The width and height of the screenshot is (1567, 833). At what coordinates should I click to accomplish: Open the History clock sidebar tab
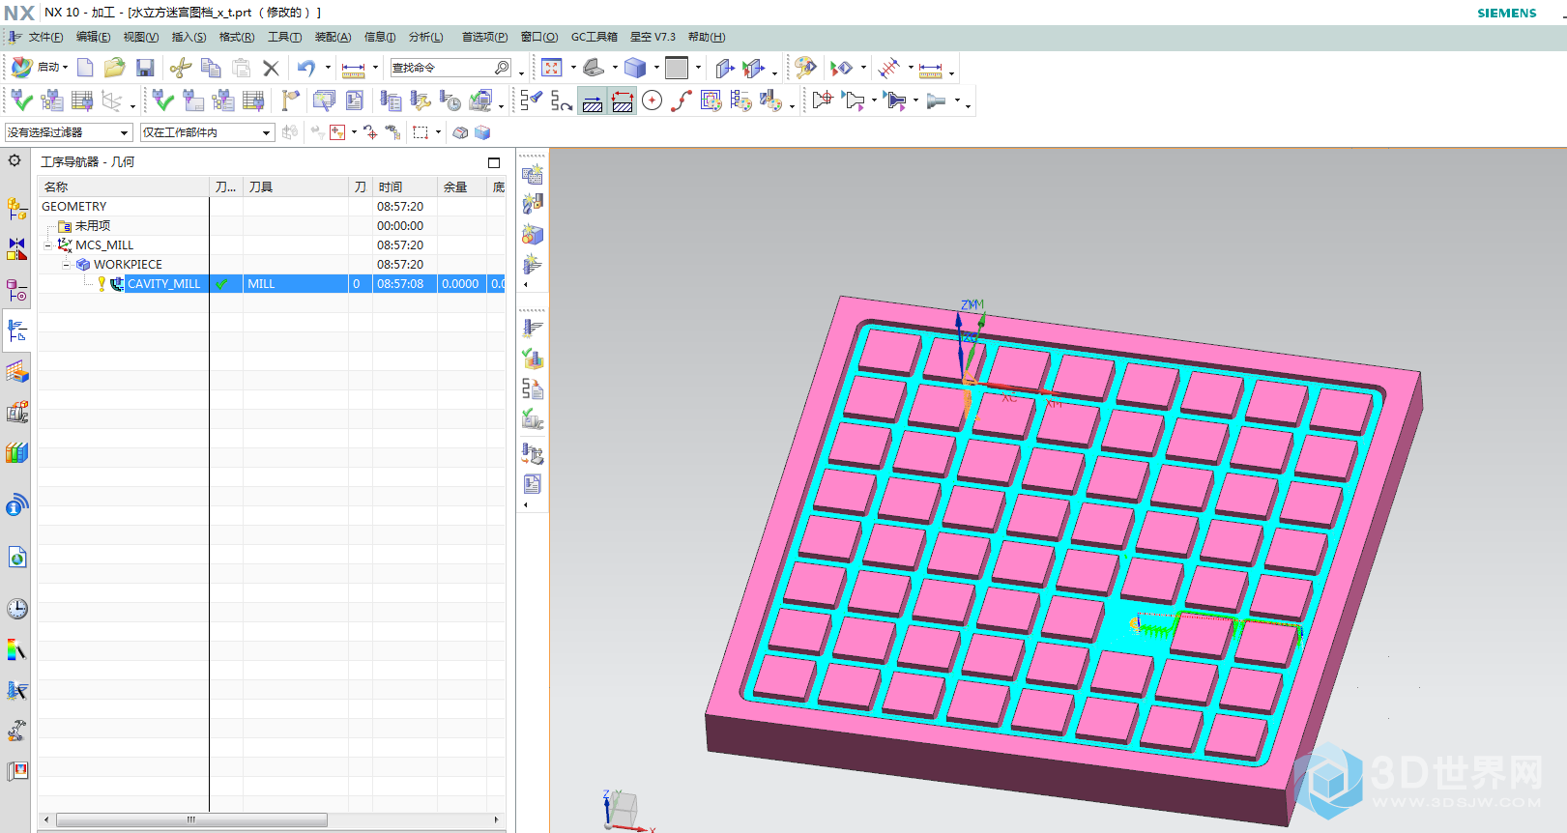point(16,609)
